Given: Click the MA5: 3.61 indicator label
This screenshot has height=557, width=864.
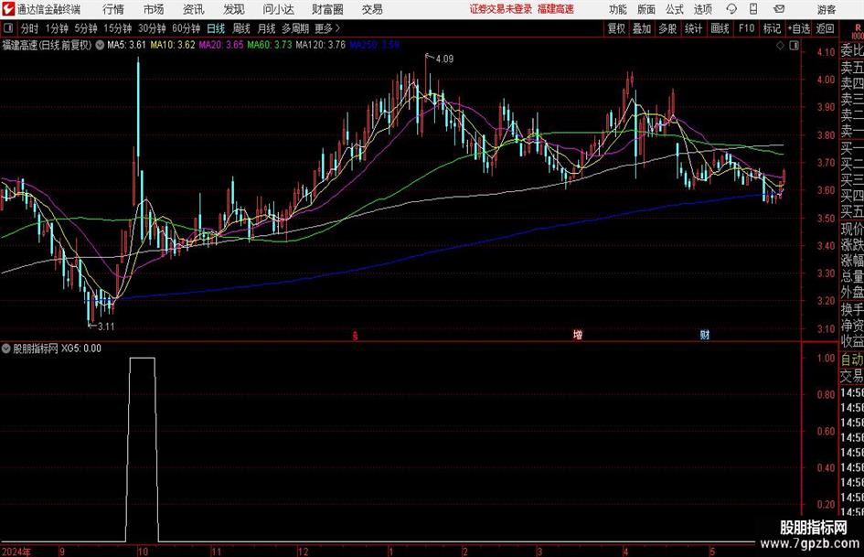Looking at the screenshot, I should click(x=127, y=45).
